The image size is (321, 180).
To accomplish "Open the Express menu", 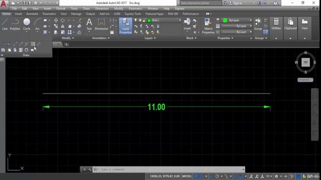I will tap(180, 8).
